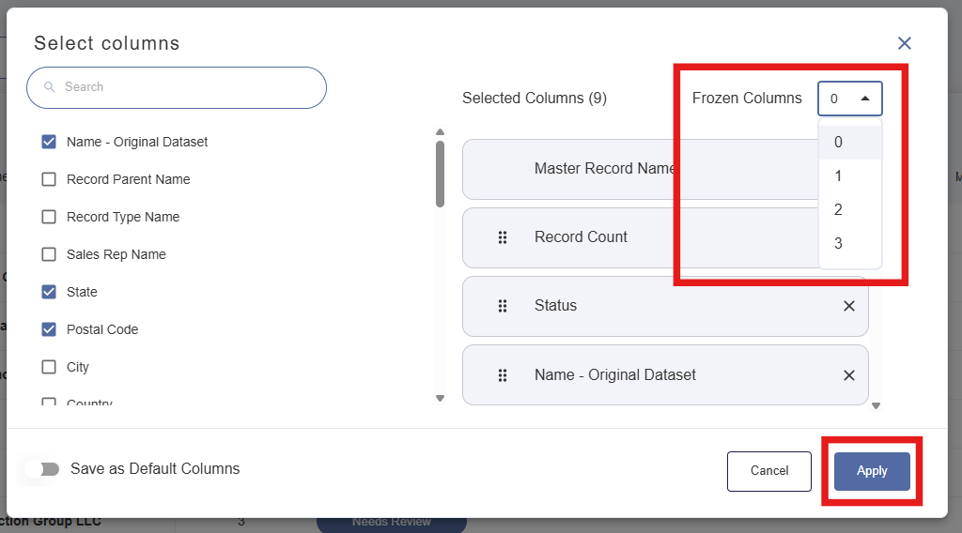The height and width of the screenshot is (533, 962).
Task: Cancel the column changes
Action: (769, 471)
